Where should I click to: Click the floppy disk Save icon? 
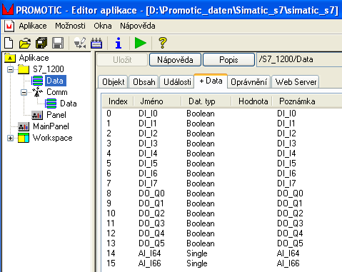tap(58, 43)
